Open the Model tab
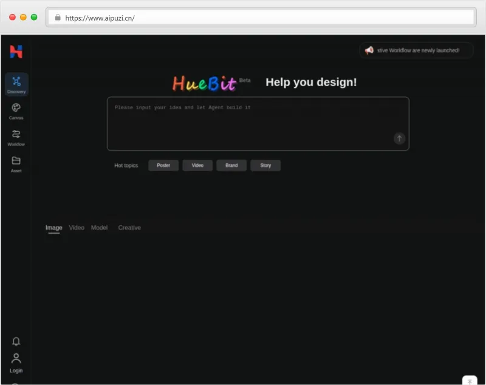The image size is (486, 385). click(x=99, y=227)
